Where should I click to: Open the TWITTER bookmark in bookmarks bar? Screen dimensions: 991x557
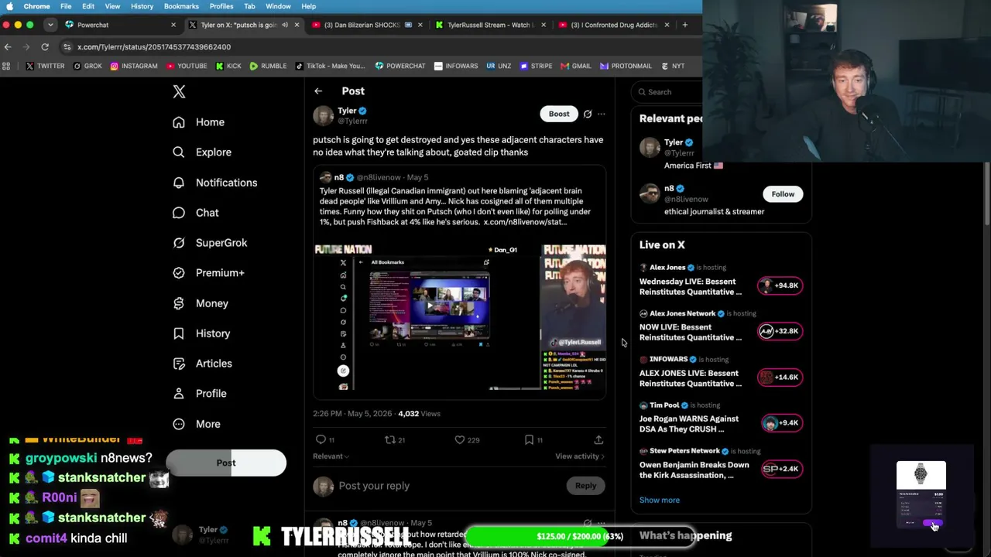click(x=45, y=66)
